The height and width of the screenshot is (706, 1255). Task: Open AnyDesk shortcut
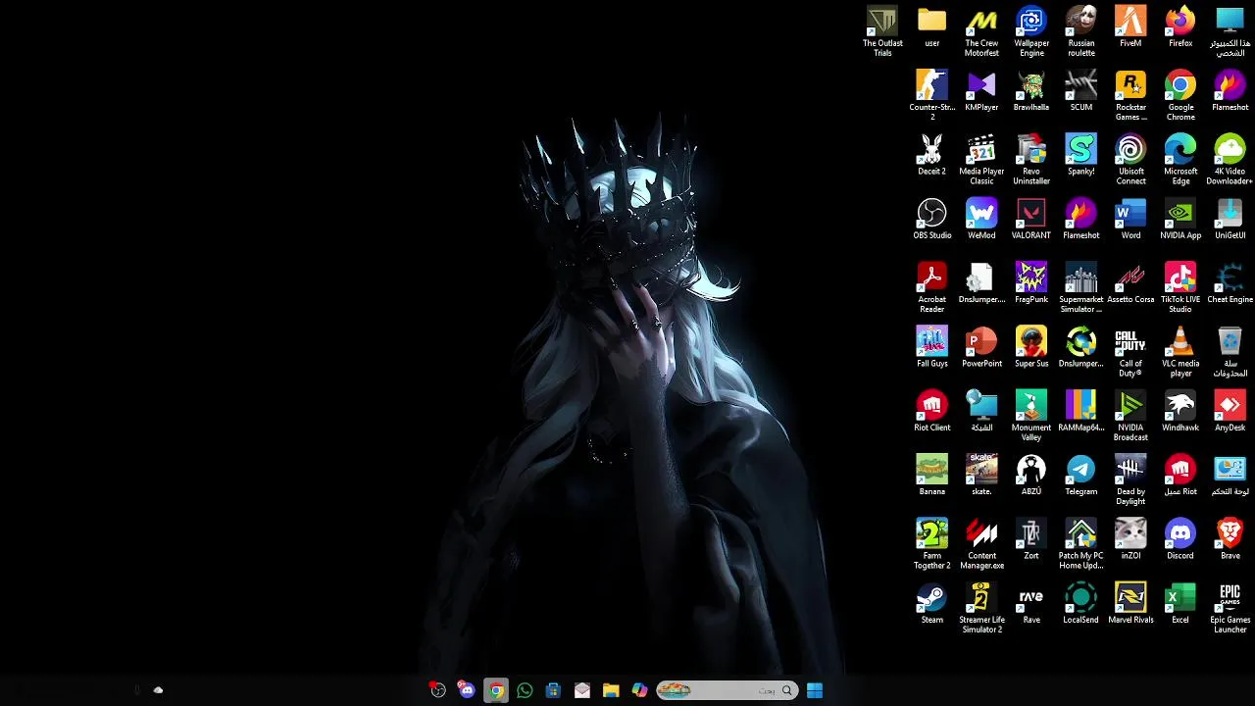[1230, 411]
